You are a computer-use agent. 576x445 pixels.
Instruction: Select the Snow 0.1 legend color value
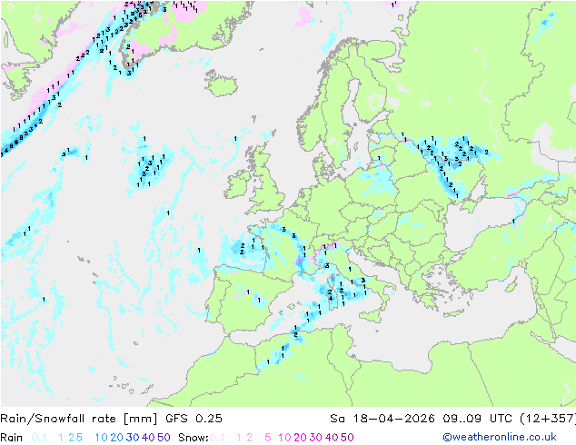[217, 438]
